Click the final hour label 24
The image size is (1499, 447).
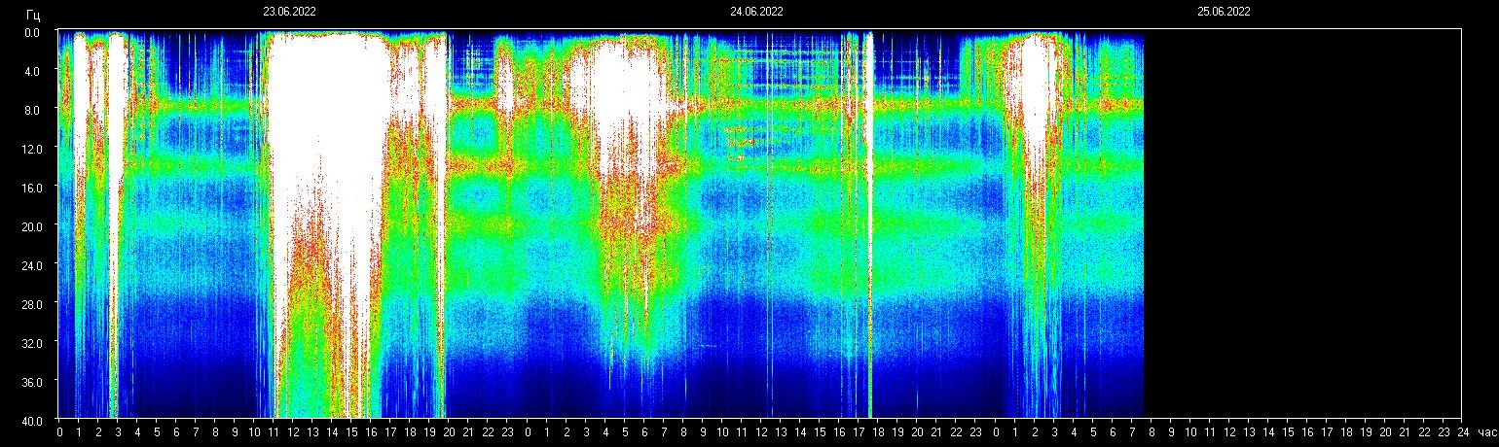coord(1462,431)
